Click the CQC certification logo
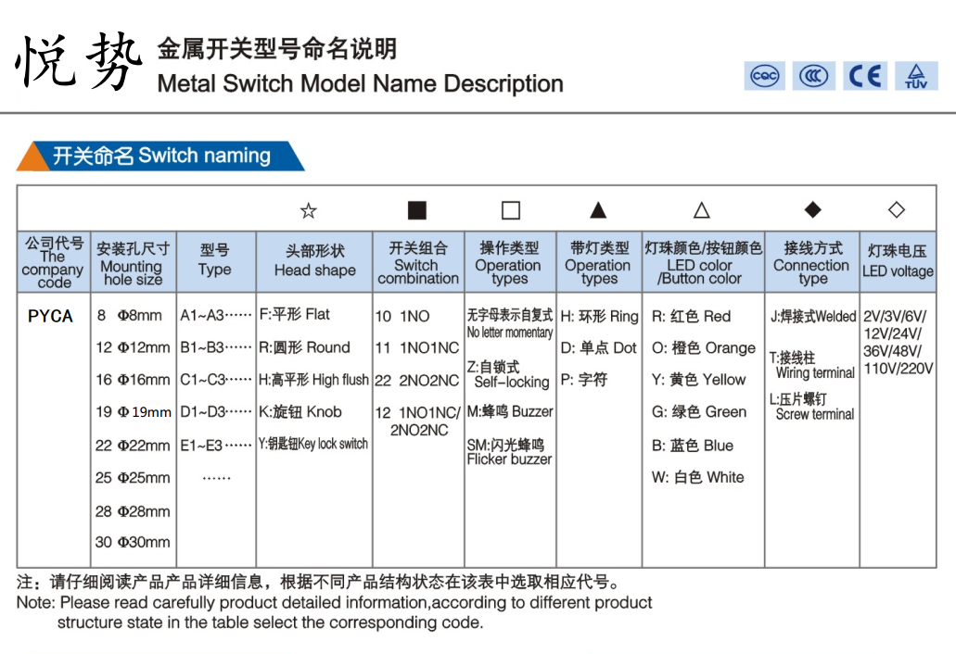956x654 pixels. click(765, 76)
